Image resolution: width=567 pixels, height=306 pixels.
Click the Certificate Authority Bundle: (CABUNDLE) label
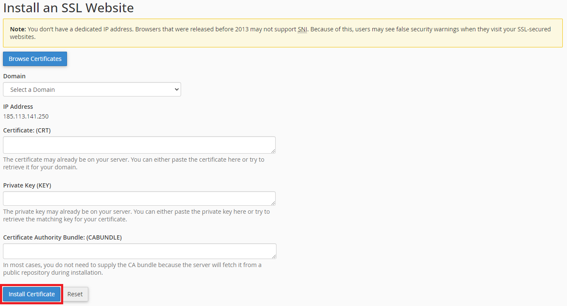tap(62, 237)
